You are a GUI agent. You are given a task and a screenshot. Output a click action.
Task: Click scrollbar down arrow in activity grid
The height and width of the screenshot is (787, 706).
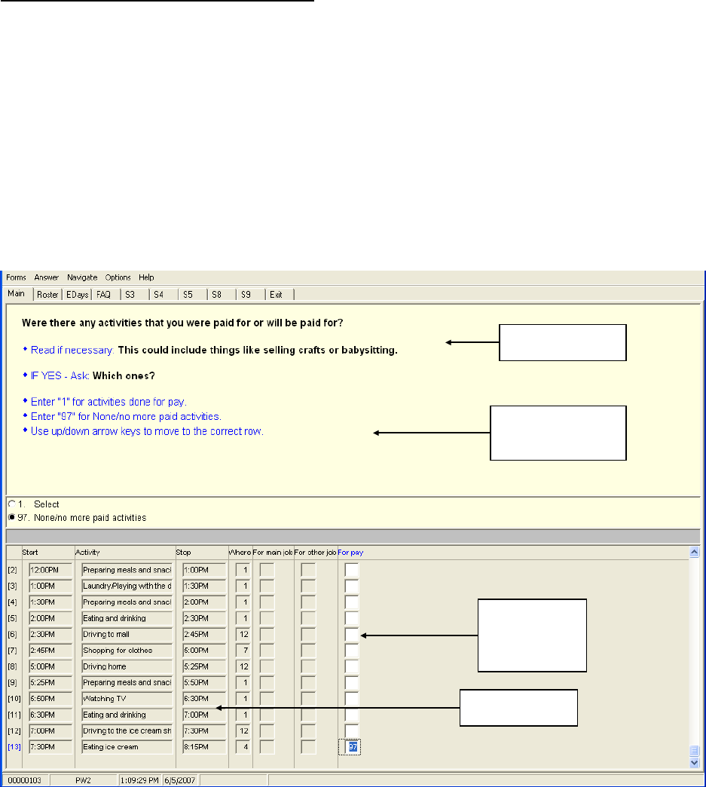point(695,762)
